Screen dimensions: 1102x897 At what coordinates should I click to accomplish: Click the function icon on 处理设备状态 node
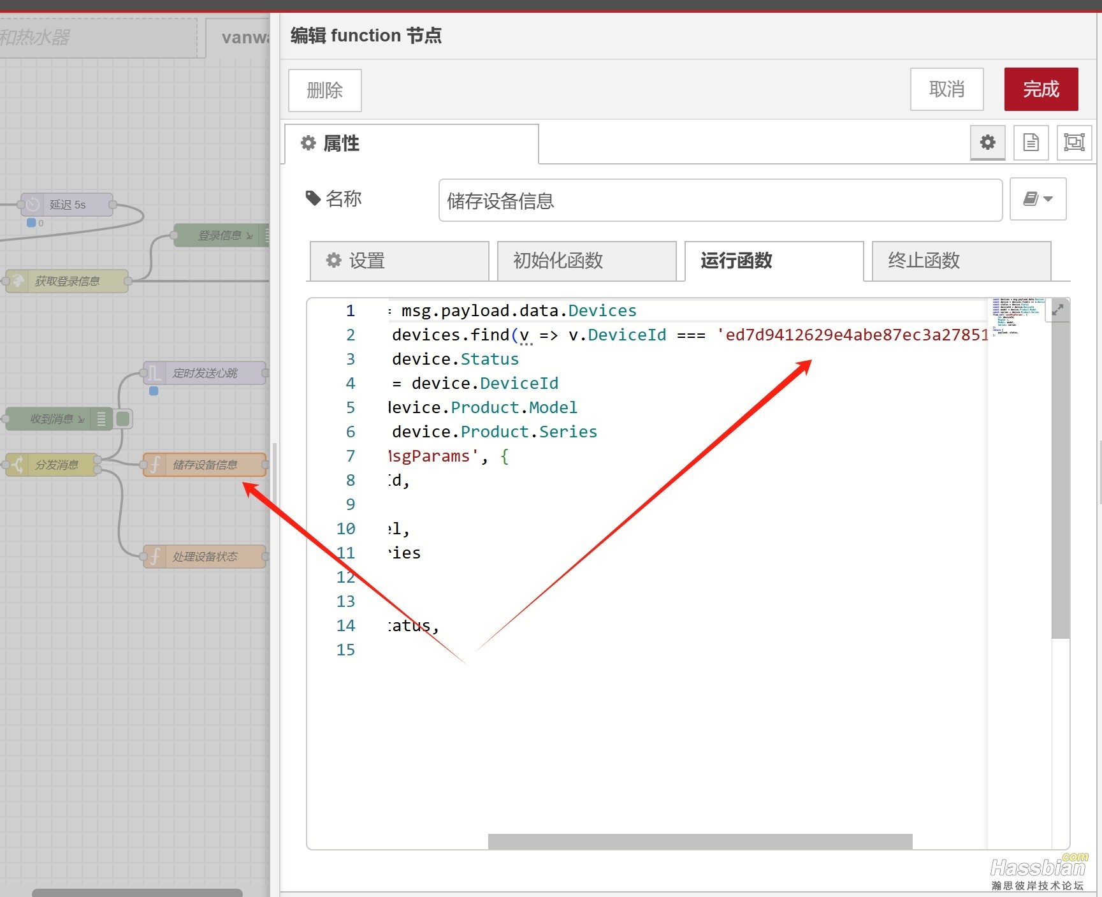(154, 557)
